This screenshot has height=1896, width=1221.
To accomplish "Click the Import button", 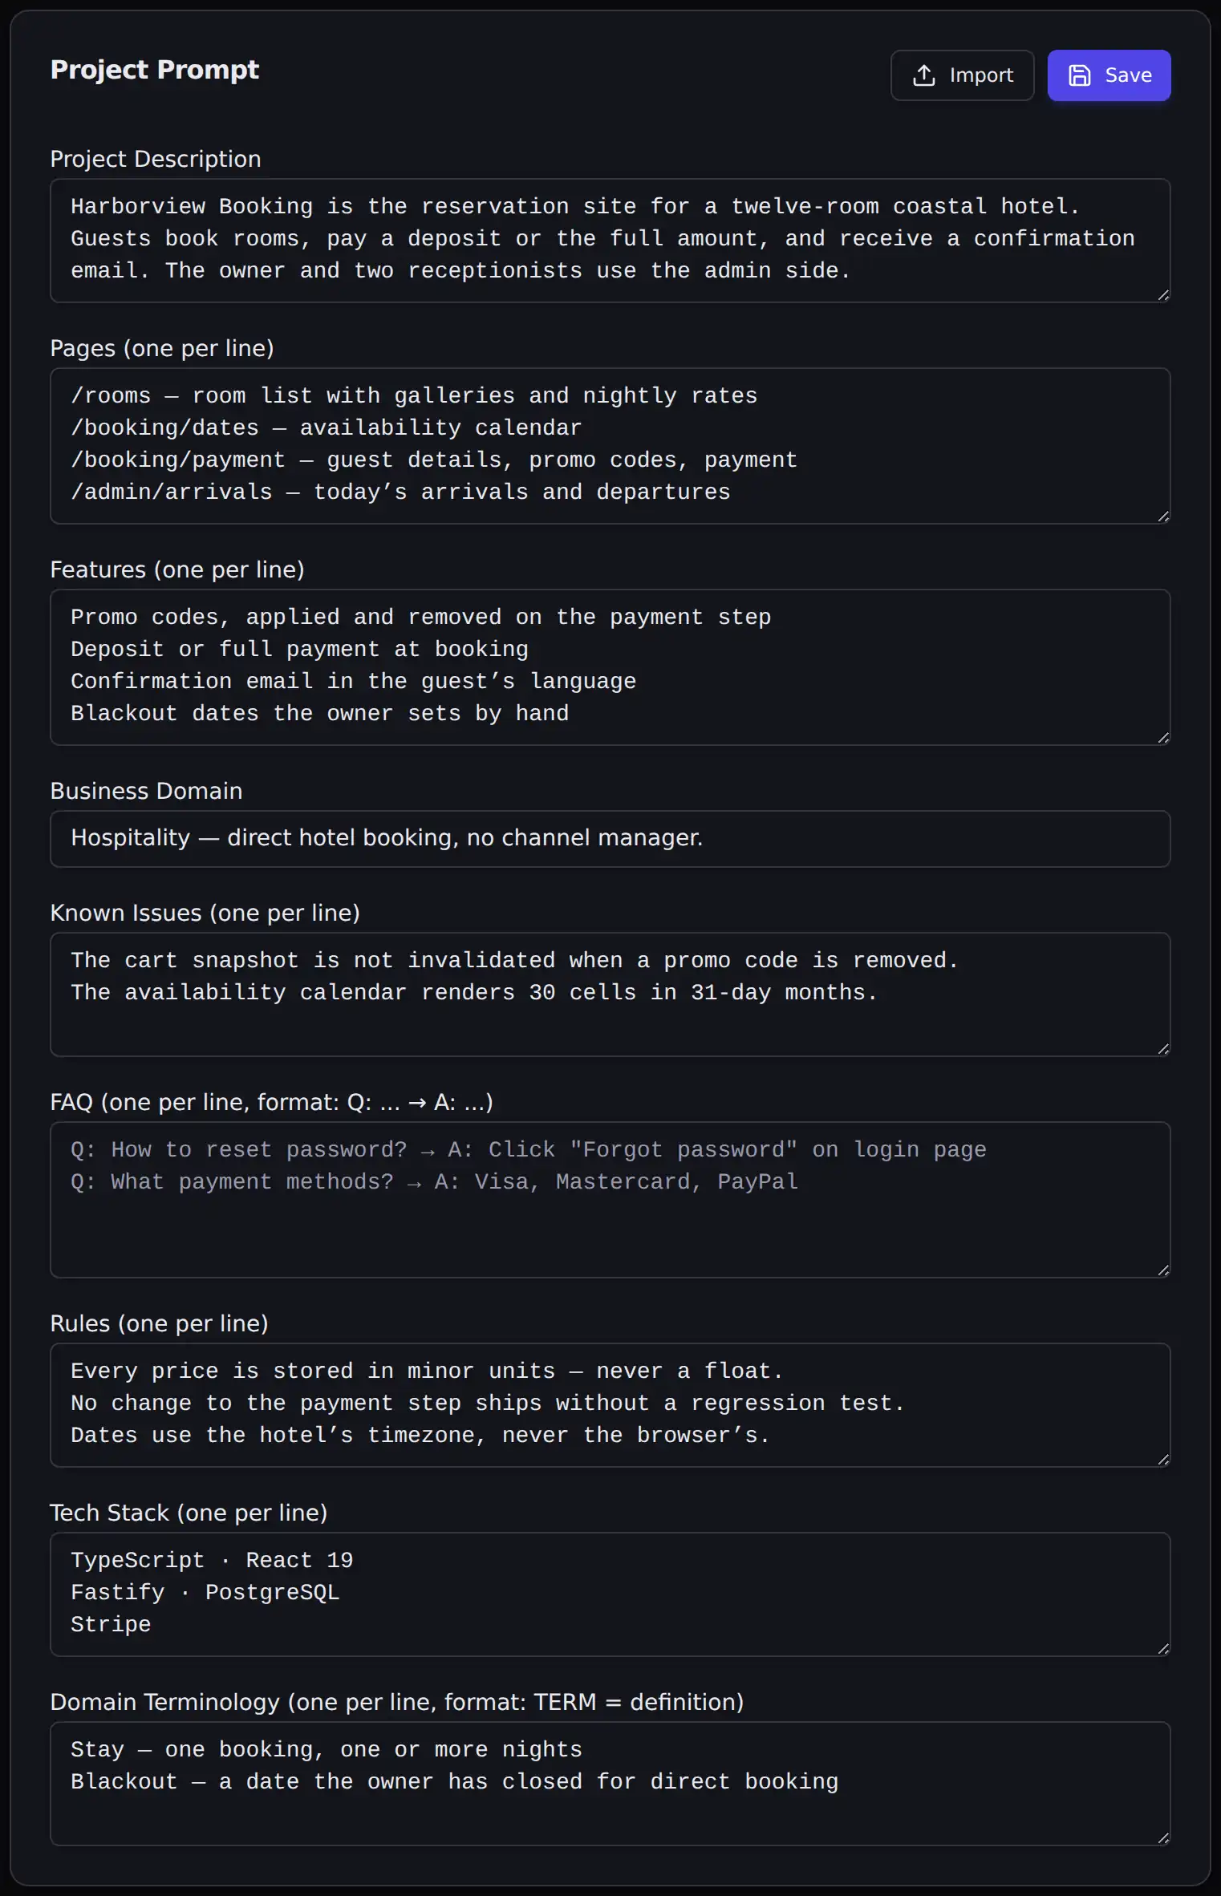I will pos(963,75).
